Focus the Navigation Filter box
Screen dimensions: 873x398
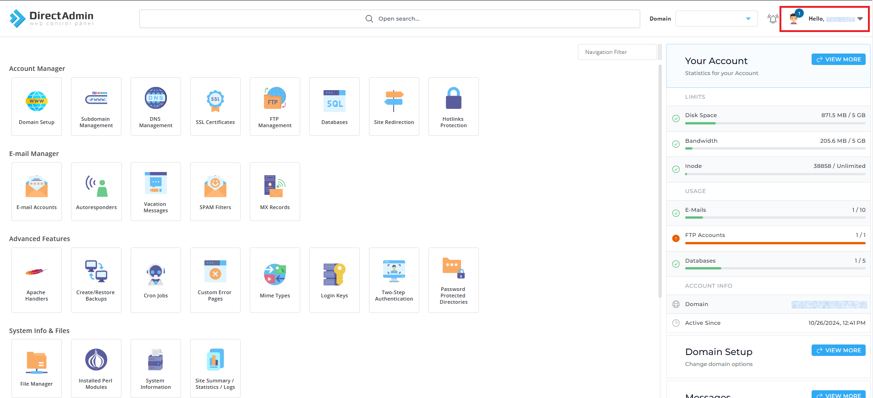click(617, 52)
